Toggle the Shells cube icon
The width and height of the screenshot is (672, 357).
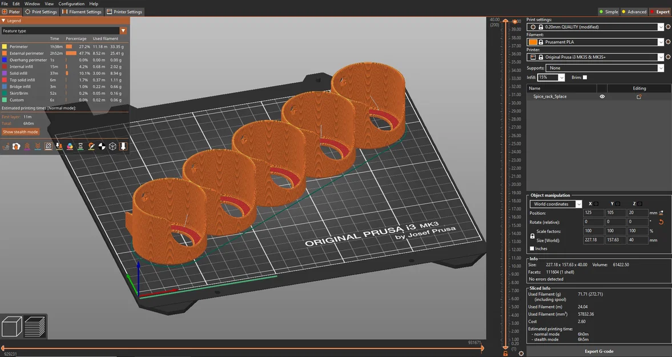click(112, 146)
